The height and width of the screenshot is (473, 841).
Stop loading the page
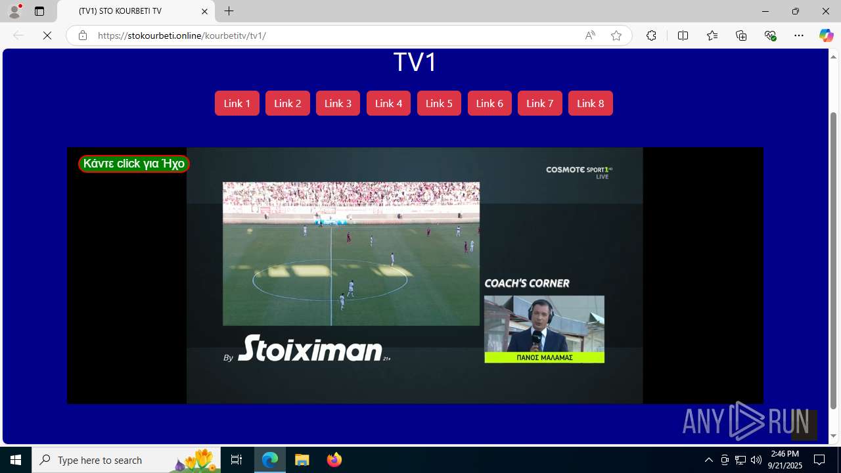47,35
